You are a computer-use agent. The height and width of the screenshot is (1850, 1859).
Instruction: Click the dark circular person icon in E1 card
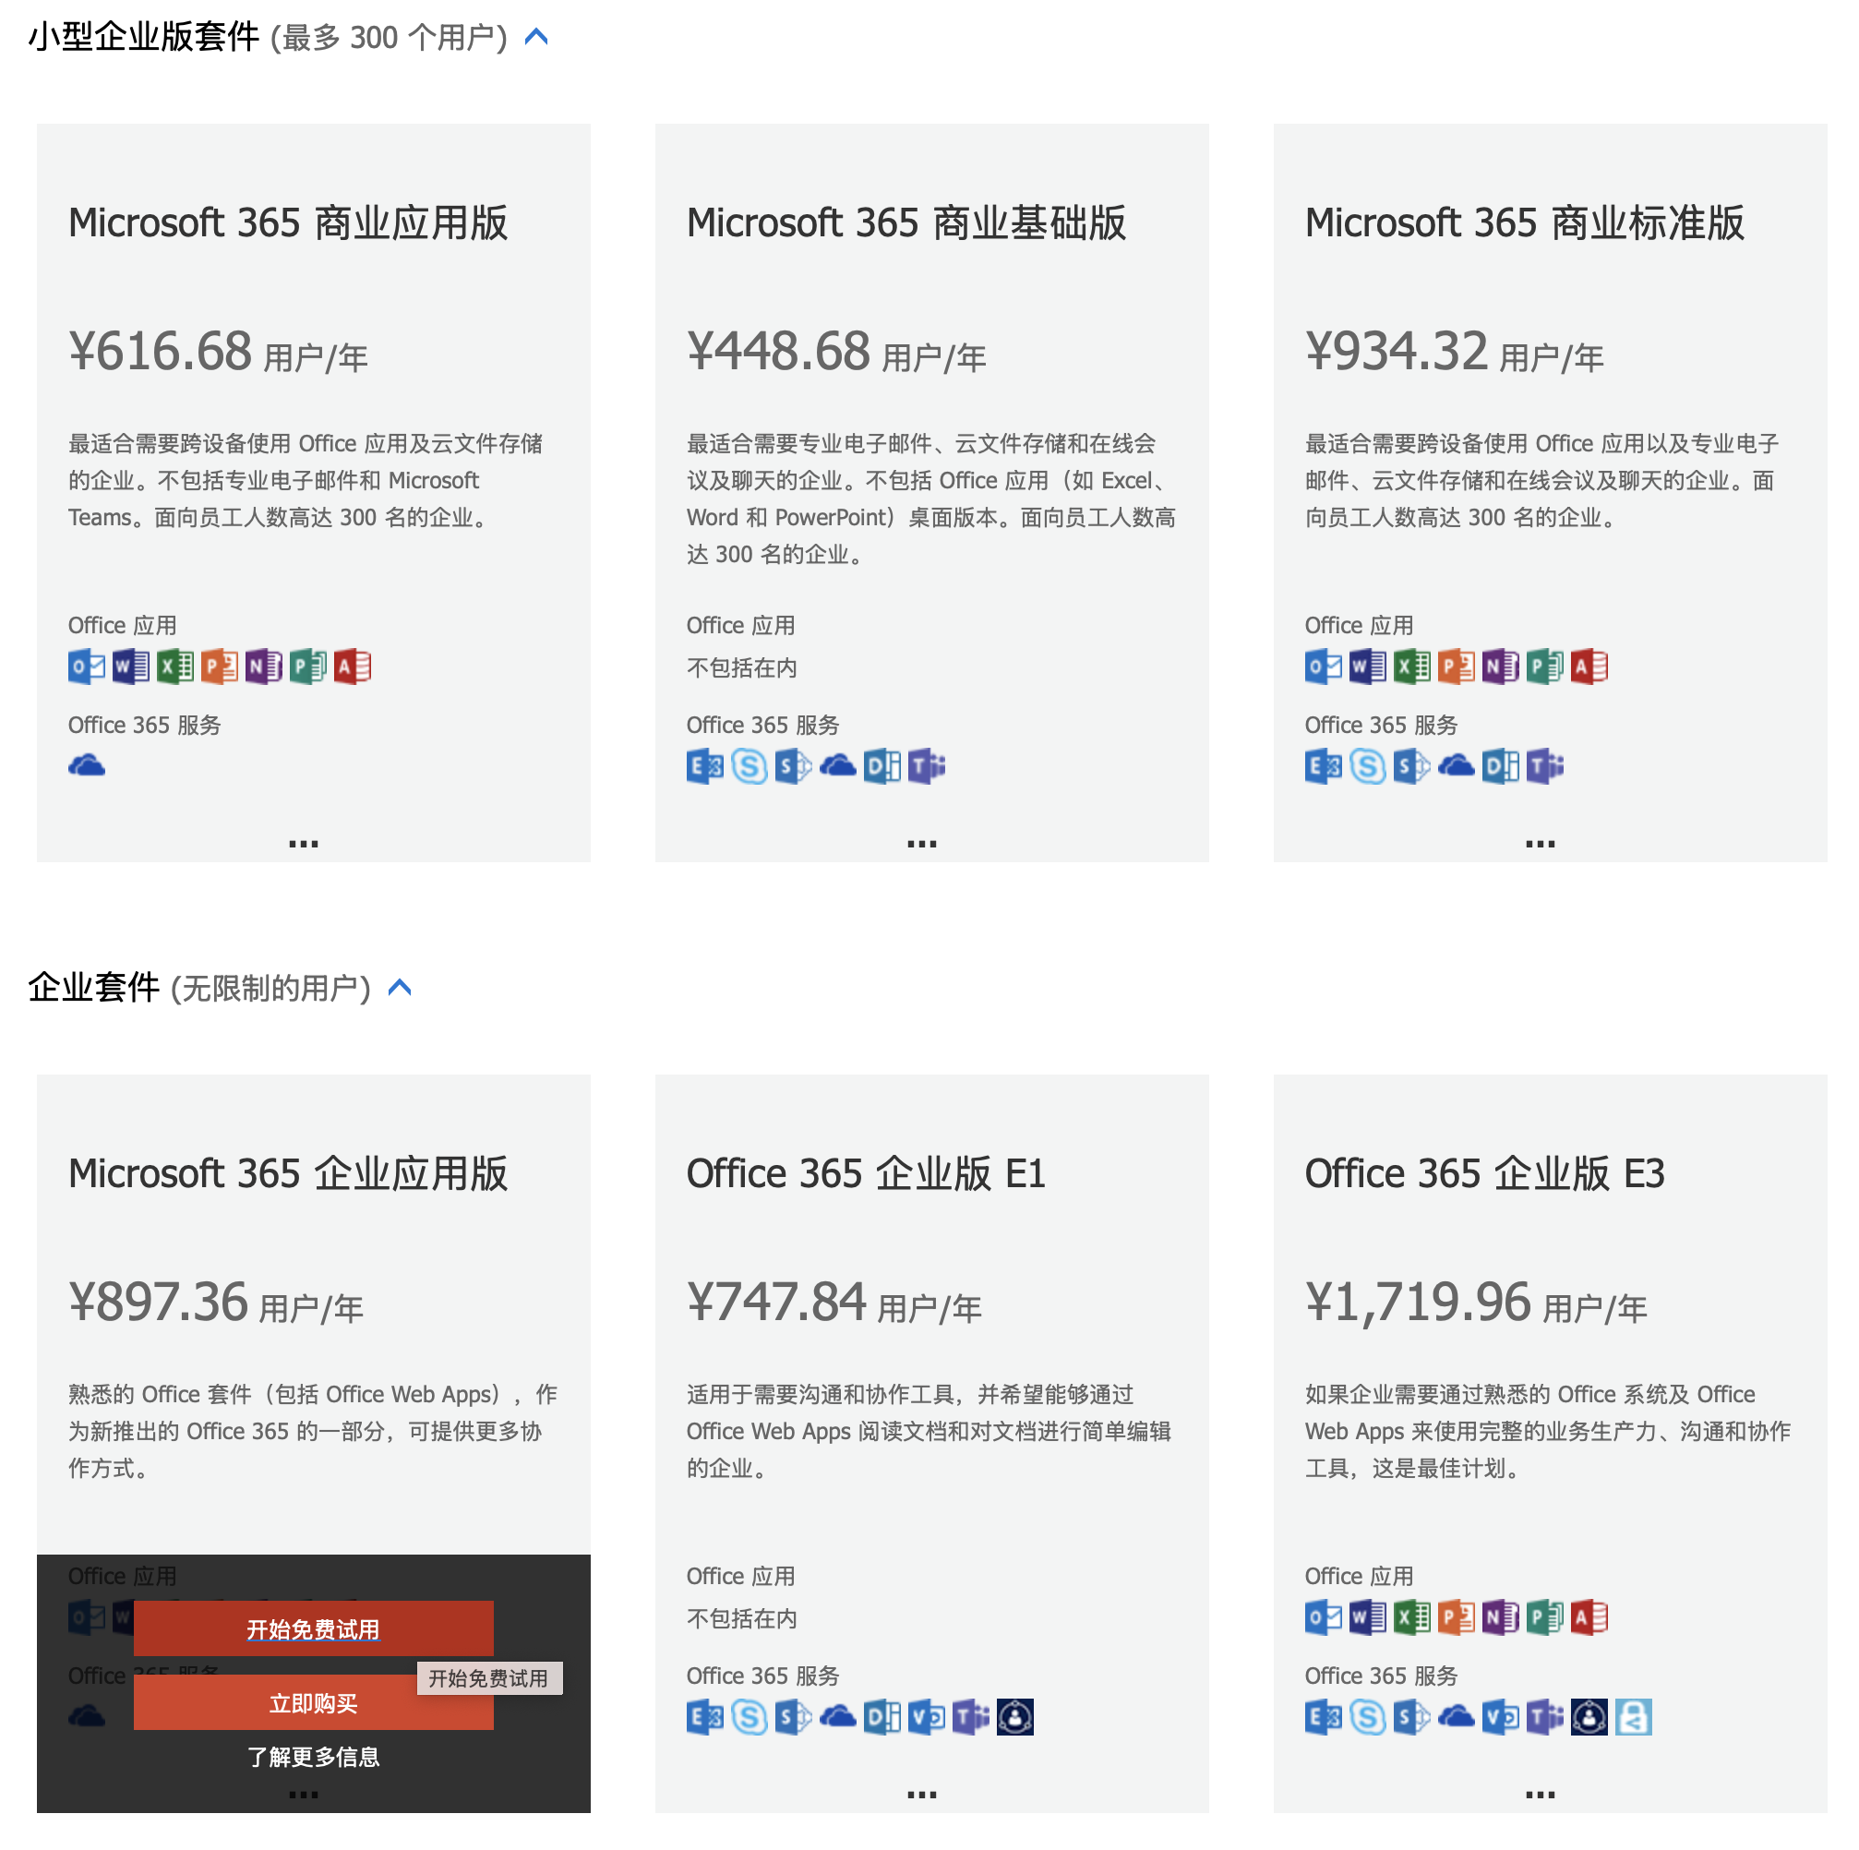click(x=1015, y=1717)
